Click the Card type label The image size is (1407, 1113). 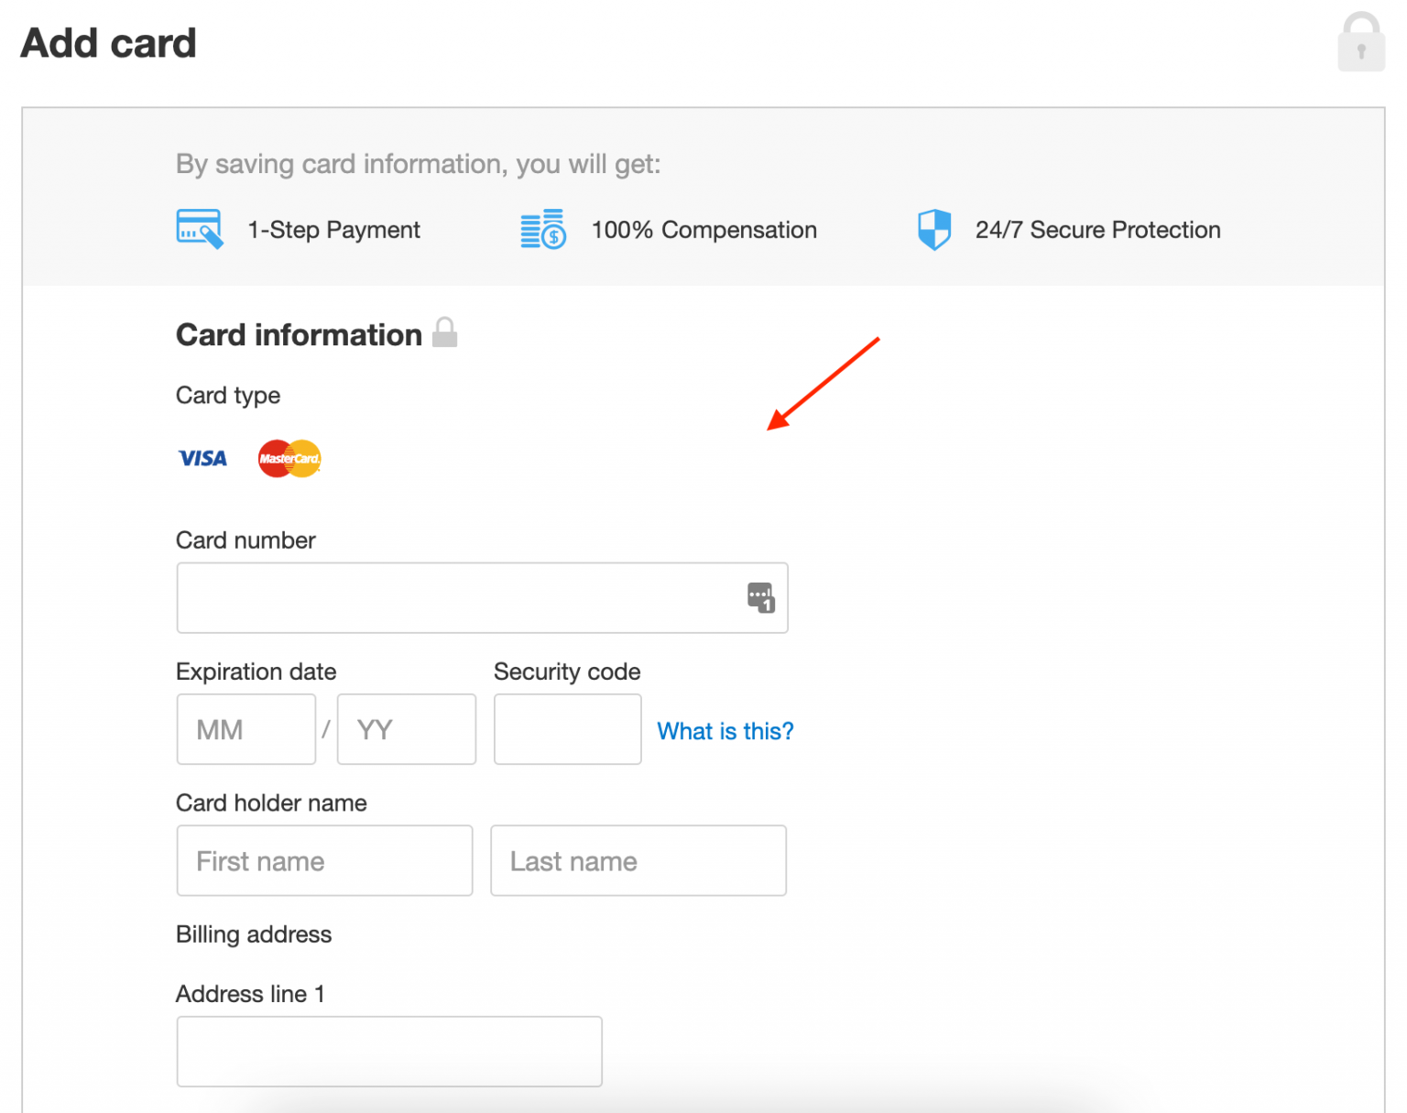[x=227, y=395]
